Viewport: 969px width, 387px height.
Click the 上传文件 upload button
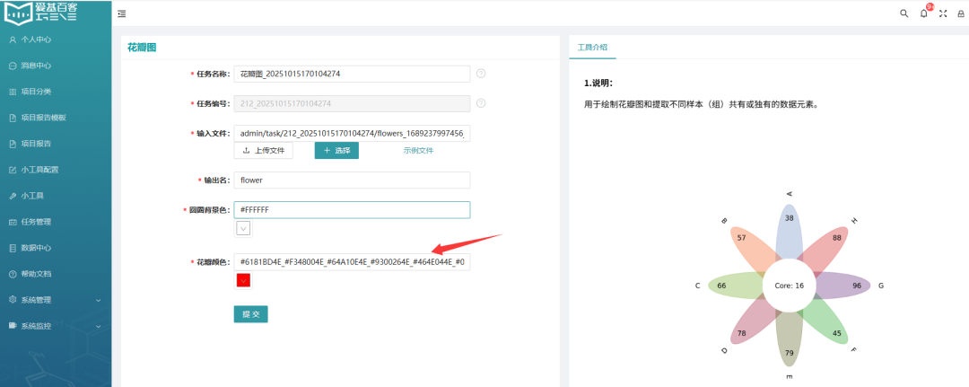click(x=263, y=150)
